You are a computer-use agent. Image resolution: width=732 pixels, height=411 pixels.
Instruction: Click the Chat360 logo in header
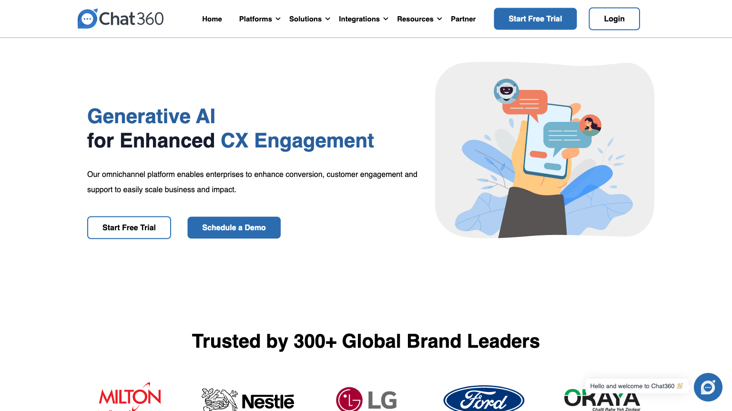[121, 19]
